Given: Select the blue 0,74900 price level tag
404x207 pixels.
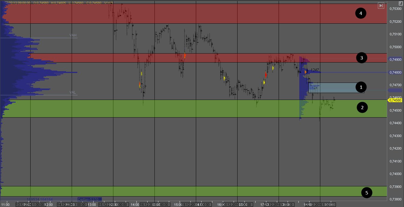Looking at the screenshot, I should tap(395, 60).
